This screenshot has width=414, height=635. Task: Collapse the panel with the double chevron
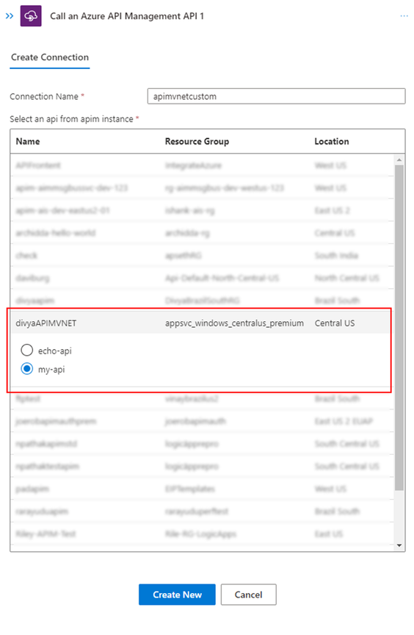click(x=10, y=16)
